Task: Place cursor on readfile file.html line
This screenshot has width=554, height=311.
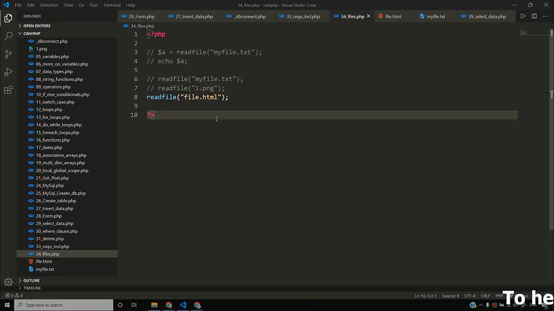Action: tap(188, 97)
